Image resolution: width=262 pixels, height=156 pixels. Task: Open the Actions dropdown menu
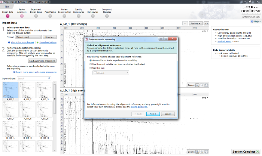coord(195,24)
